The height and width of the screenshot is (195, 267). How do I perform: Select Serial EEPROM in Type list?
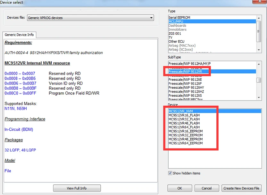(x=212, y=18)
